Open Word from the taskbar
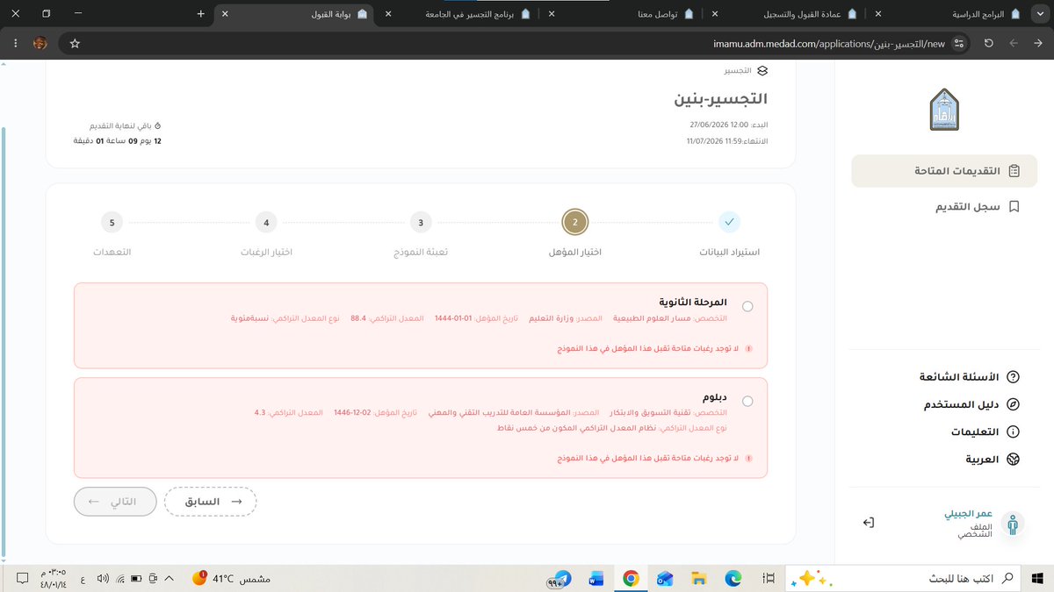The image size is (1054, 592). point(596,579)
